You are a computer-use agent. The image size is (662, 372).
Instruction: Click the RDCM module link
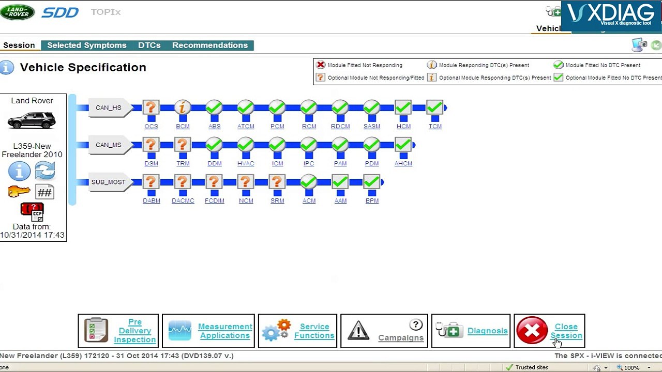[340, 126]
